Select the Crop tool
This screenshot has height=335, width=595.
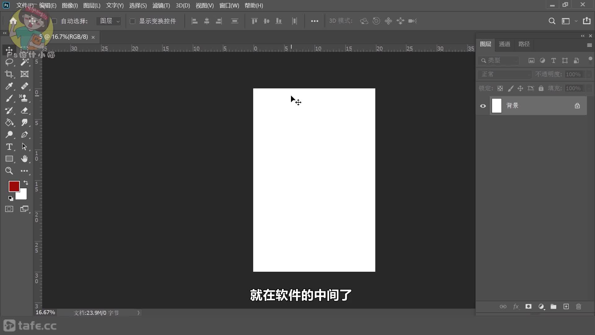pos(9,74)
